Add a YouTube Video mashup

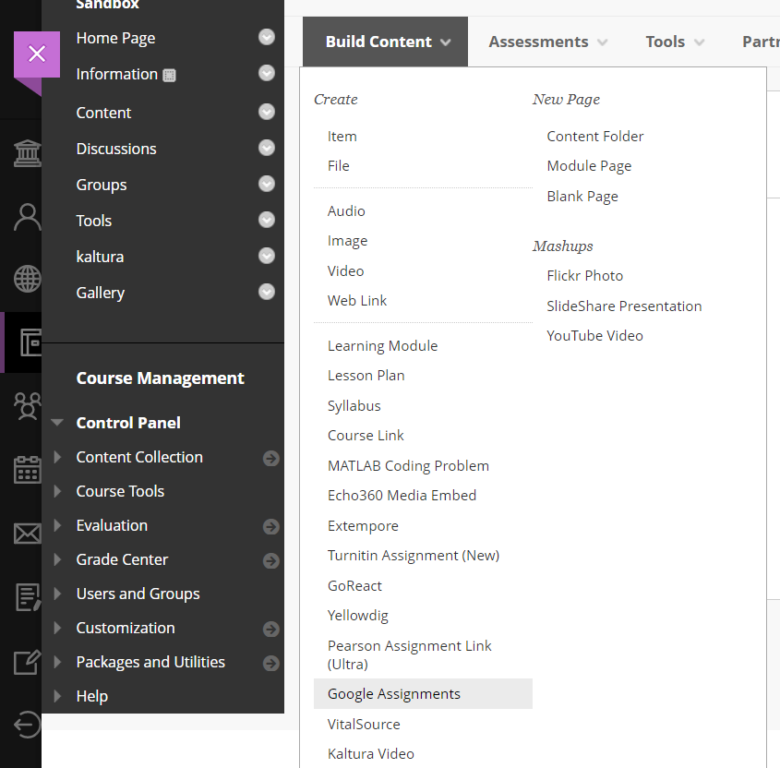pos(595,336)
